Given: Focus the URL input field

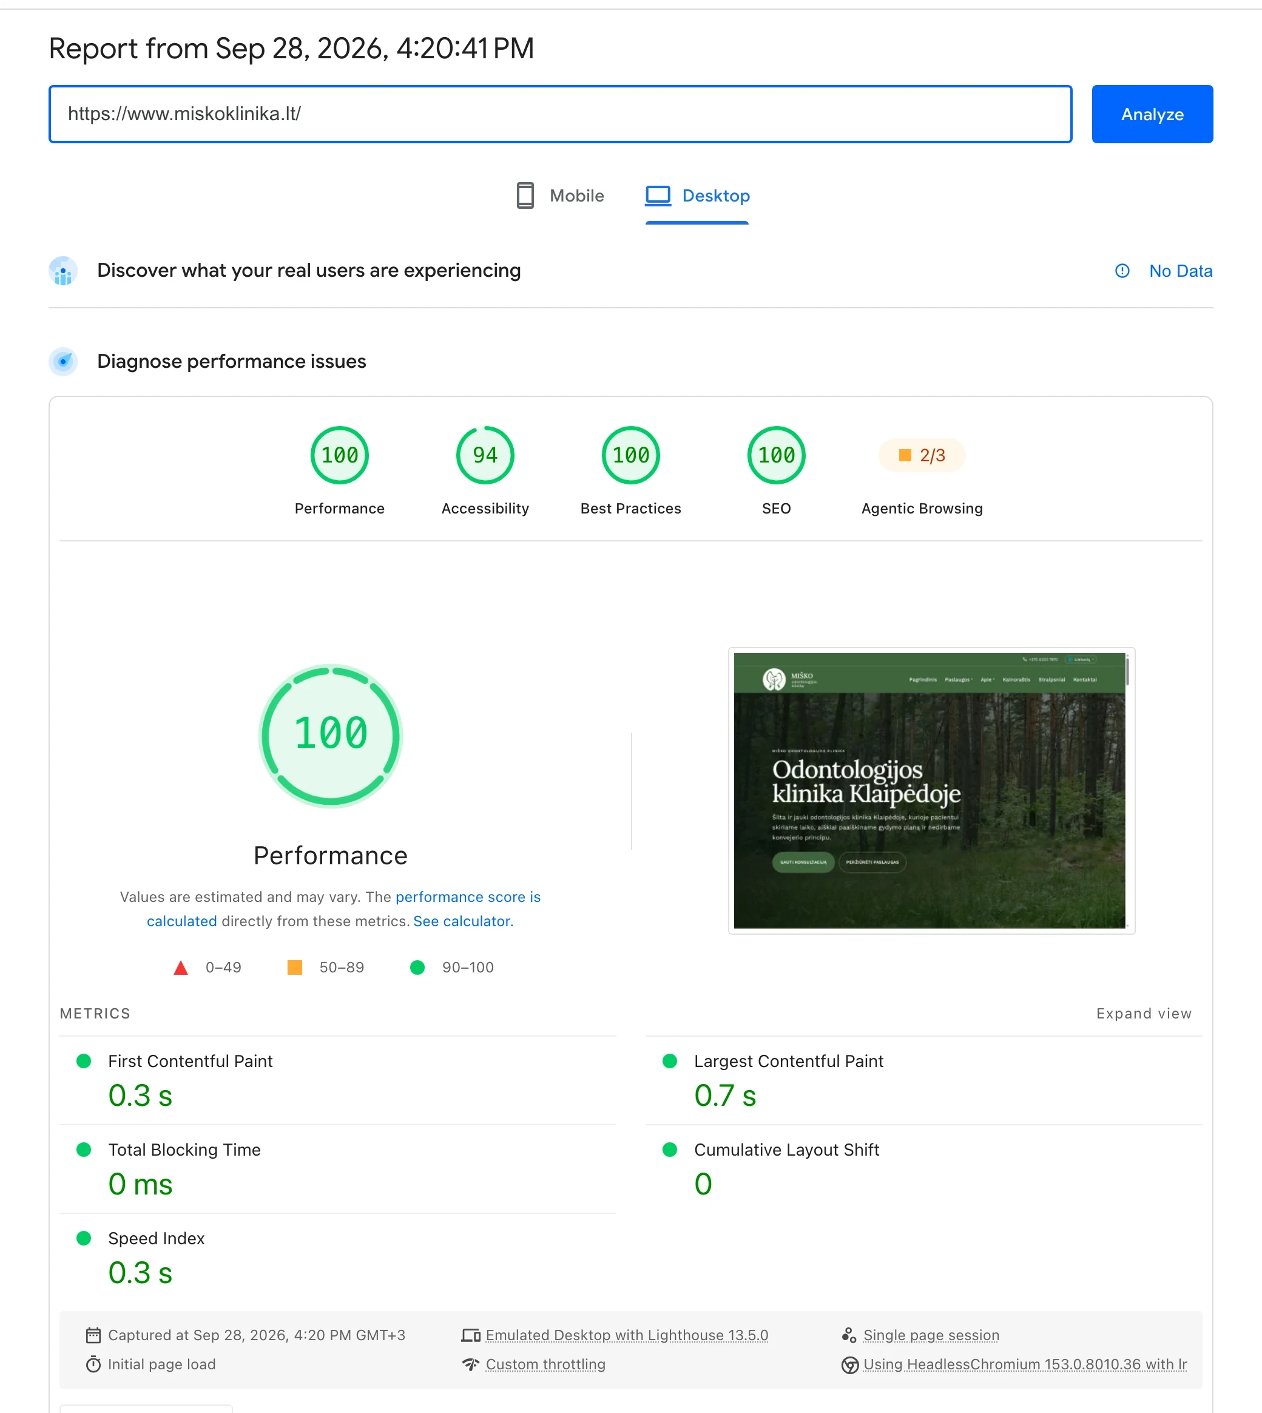Looking at the screenshot, I should coord(560,114).
